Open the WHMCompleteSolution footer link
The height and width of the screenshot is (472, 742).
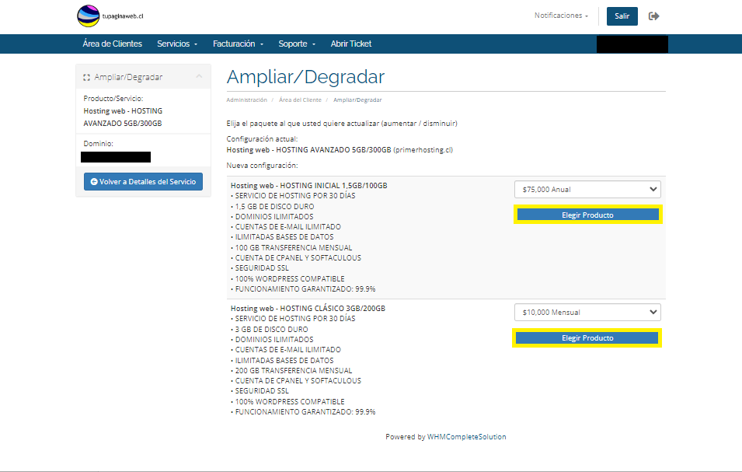coord(466,437)
